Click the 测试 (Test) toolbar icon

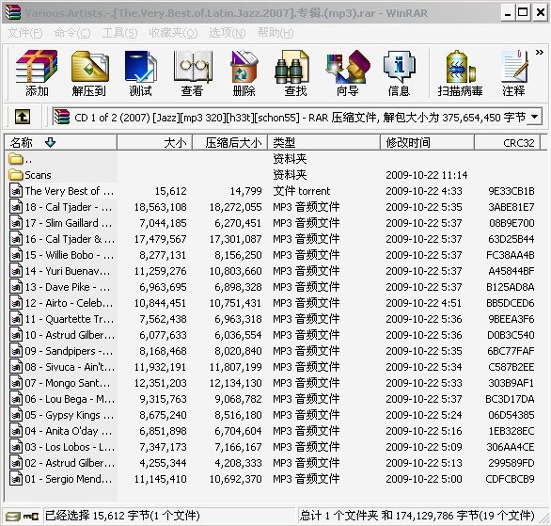(140, 73)
